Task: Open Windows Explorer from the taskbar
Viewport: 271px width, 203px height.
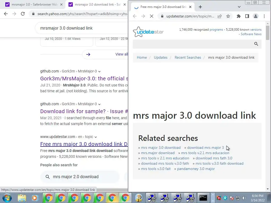Action: pyautogui.click(x=22, y=198)
